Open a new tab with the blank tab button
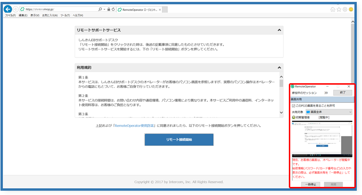 (165, 10)
